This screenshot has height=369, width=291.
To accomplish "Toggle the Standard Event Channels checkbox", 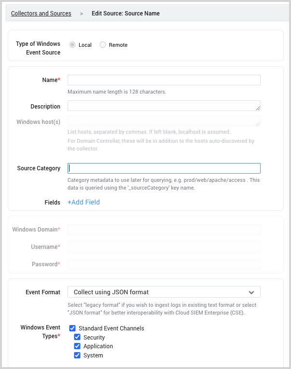I will 72,328.
